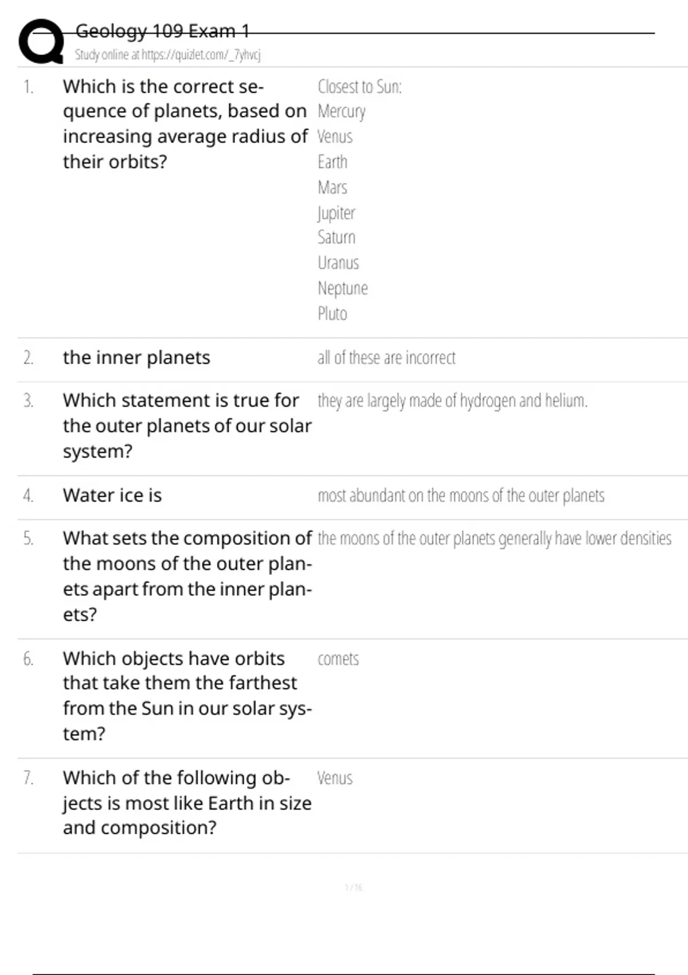The height and width of the screenshot is (975, 688).
Task: Click 'Pluto' at the end of the list
Action: pos(333,314)
